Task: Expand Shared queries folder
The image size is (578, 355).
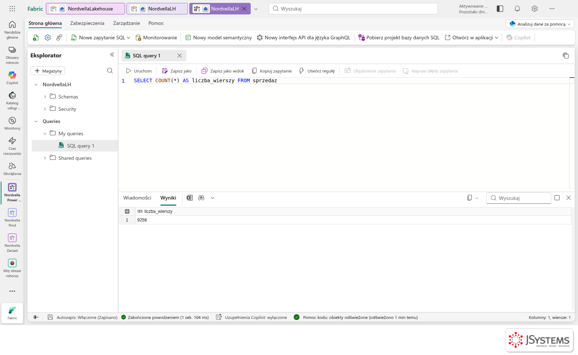Action: pyautogui.click(x=45, y=158)
